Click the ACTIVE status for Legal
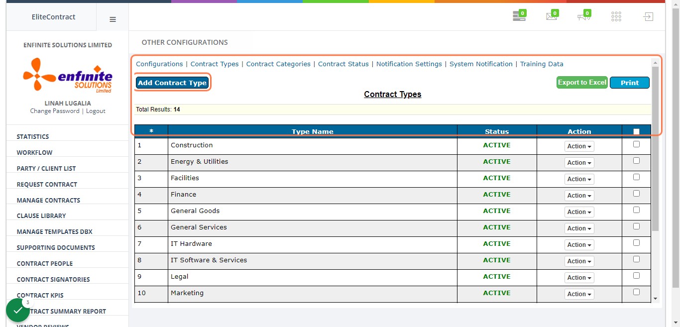This screenshot has height=327, width=680. pyautogui.click(x=497, y=277)
